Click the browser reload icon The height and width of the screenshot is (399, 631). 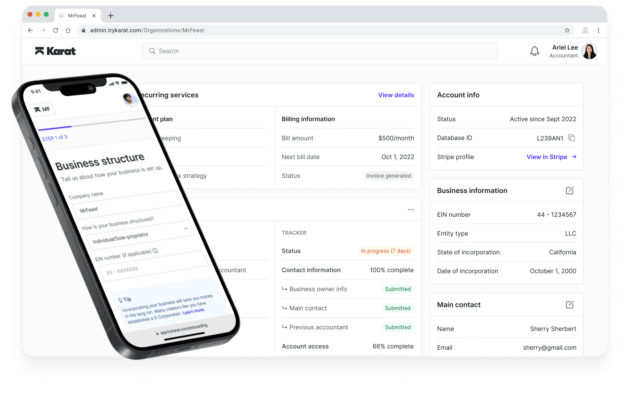[55, 30]
